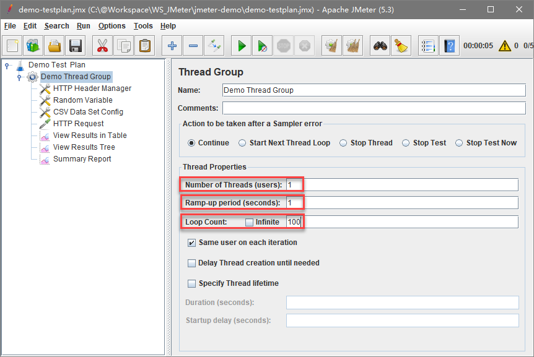
Task: Click the New test plan toolbar icon
Action: point(12,46)
